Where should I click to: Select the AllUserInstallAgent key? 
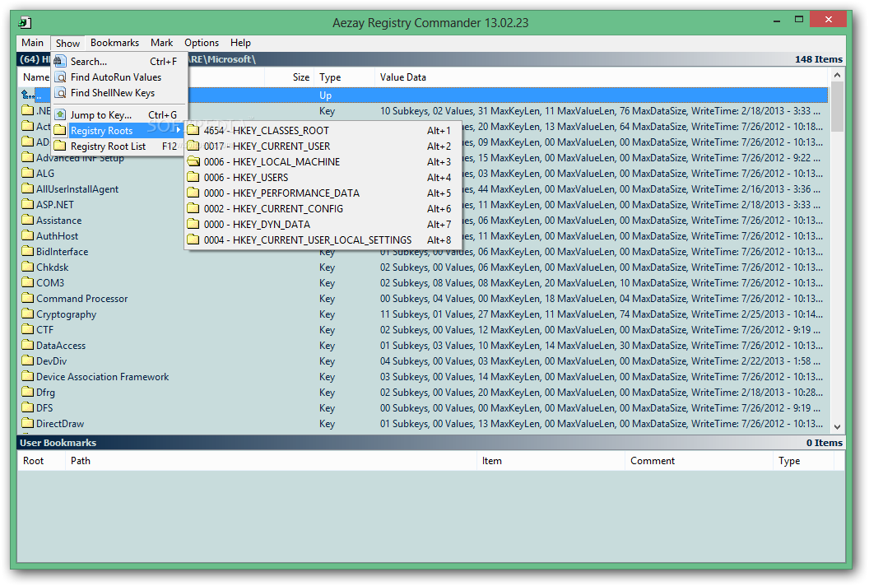424,189
